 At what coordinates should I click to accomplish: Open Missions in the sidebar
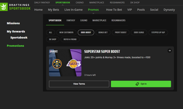pyautogui.click(x=13, y=23)
